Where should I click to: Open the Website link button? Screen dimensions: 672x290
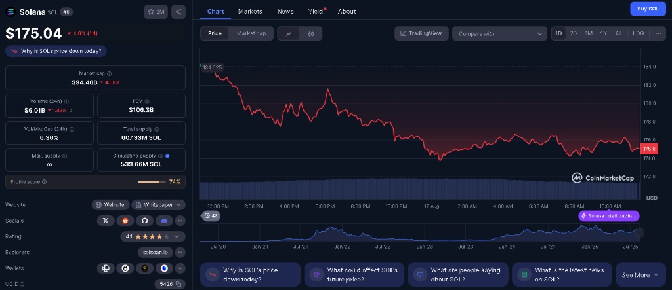110,204
